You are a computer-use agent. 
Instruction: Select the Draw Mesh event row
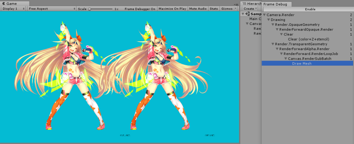pos(308,64)
